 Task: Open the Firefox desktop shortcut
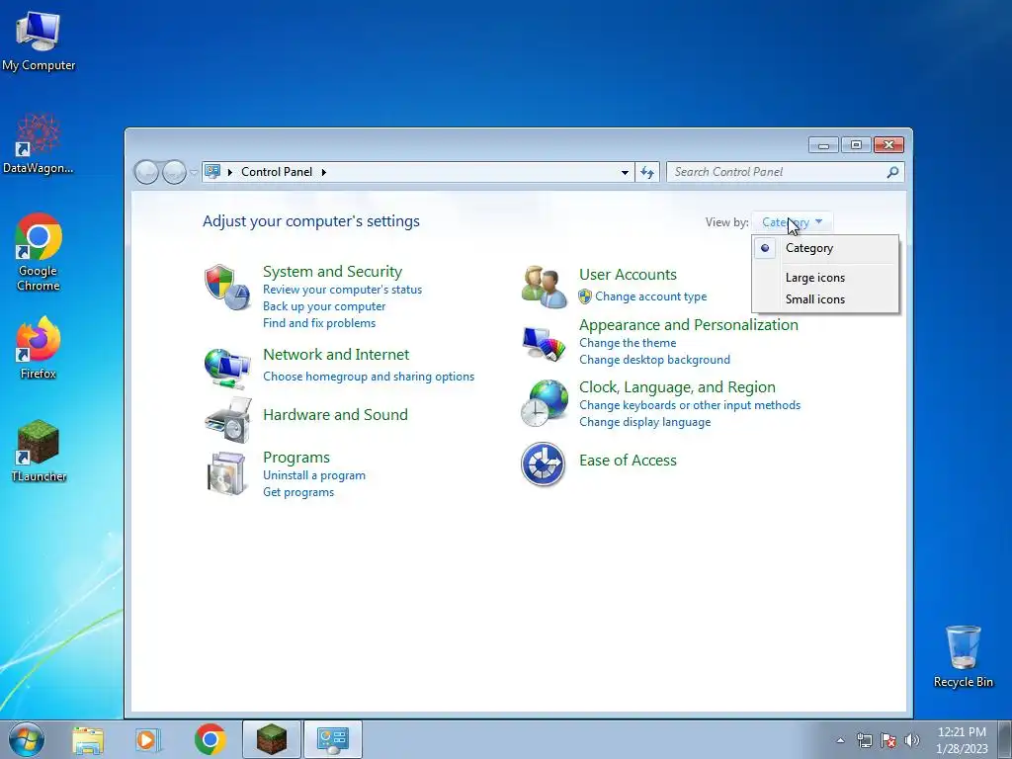[x=39, y=348]
